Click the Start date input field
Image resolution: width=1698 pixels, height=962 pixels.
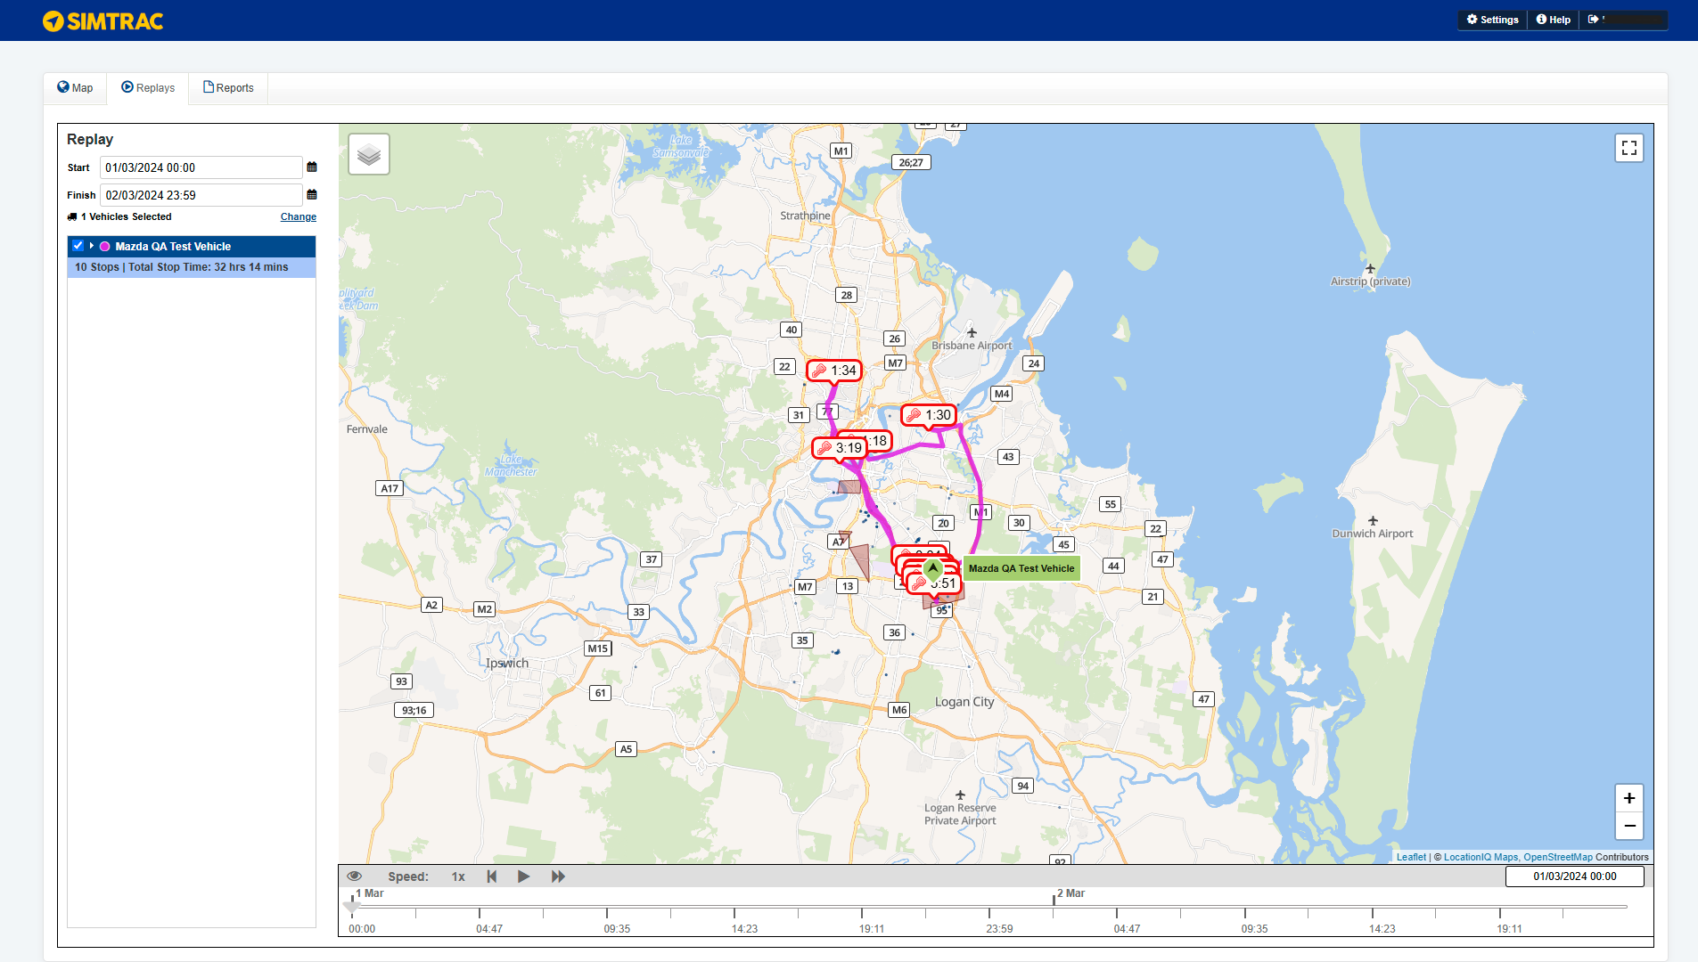[x=201, y=167]
